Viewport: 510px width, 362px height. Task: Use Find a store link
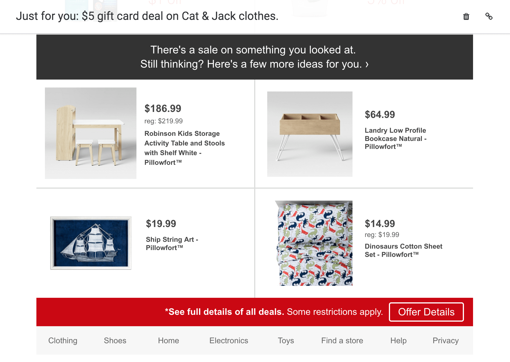tap(342, 340)
